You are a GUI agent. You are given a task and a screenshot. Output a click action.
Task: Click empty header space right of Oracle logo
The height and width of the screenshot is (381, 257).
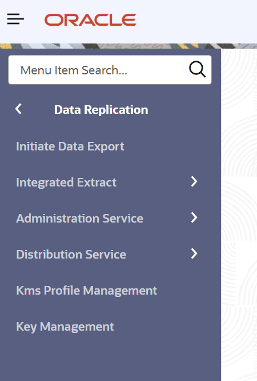tap(196, 21)
